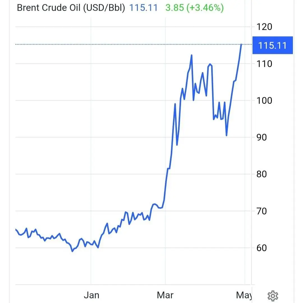This screenshot has height=303, width=303.
Task: Click the dotted current-price line
Action: [126, 44]
